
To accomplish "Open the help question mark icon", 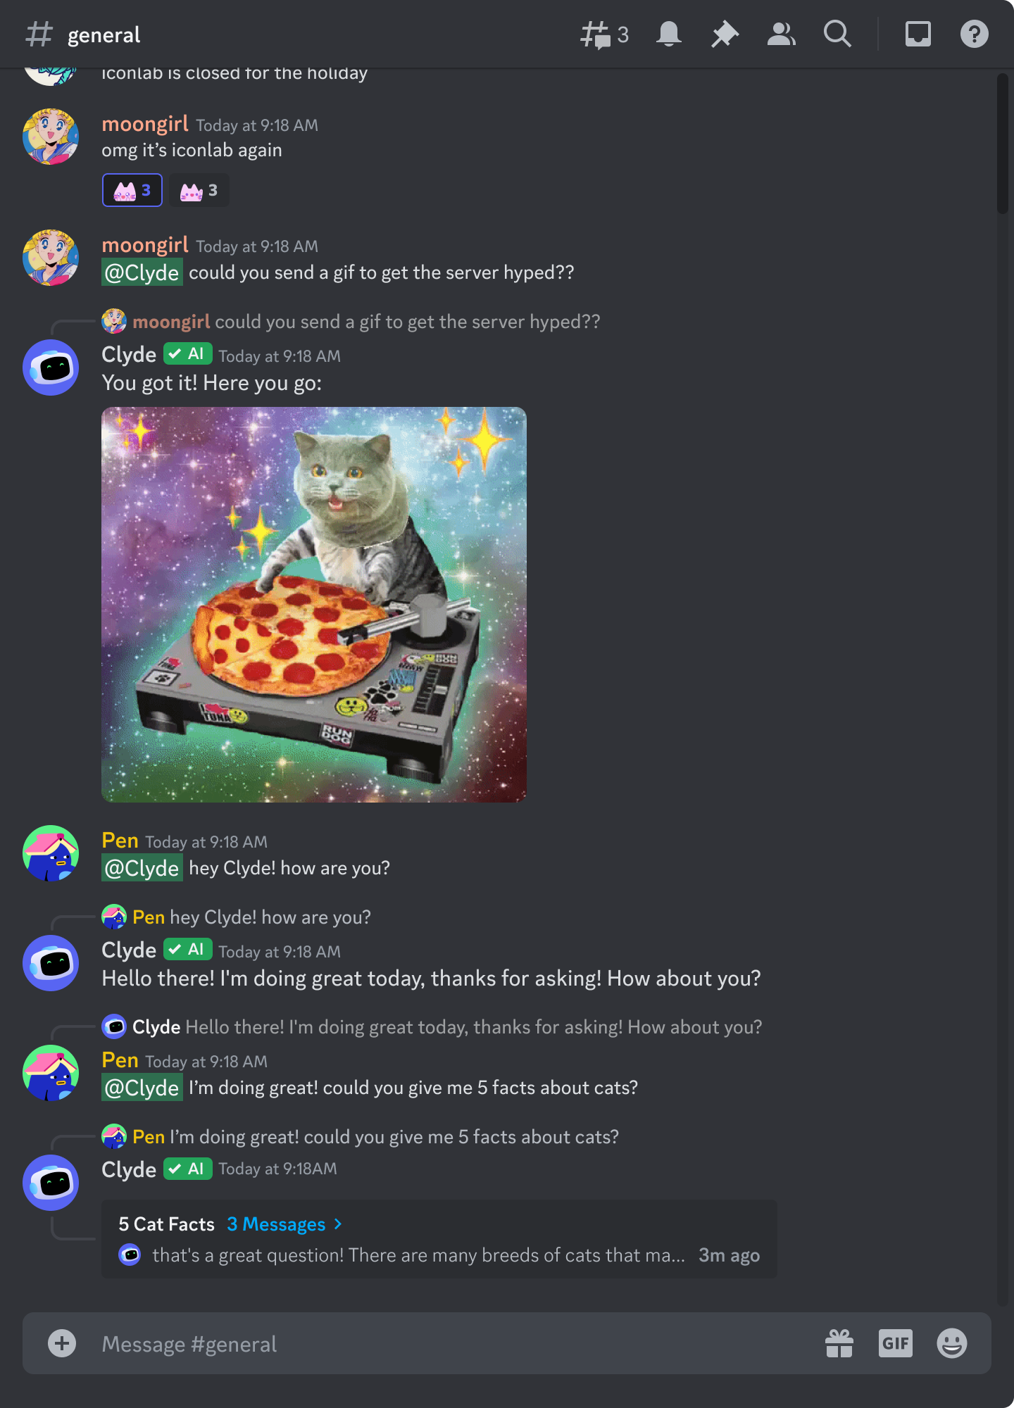I will (x=974, y=34).
